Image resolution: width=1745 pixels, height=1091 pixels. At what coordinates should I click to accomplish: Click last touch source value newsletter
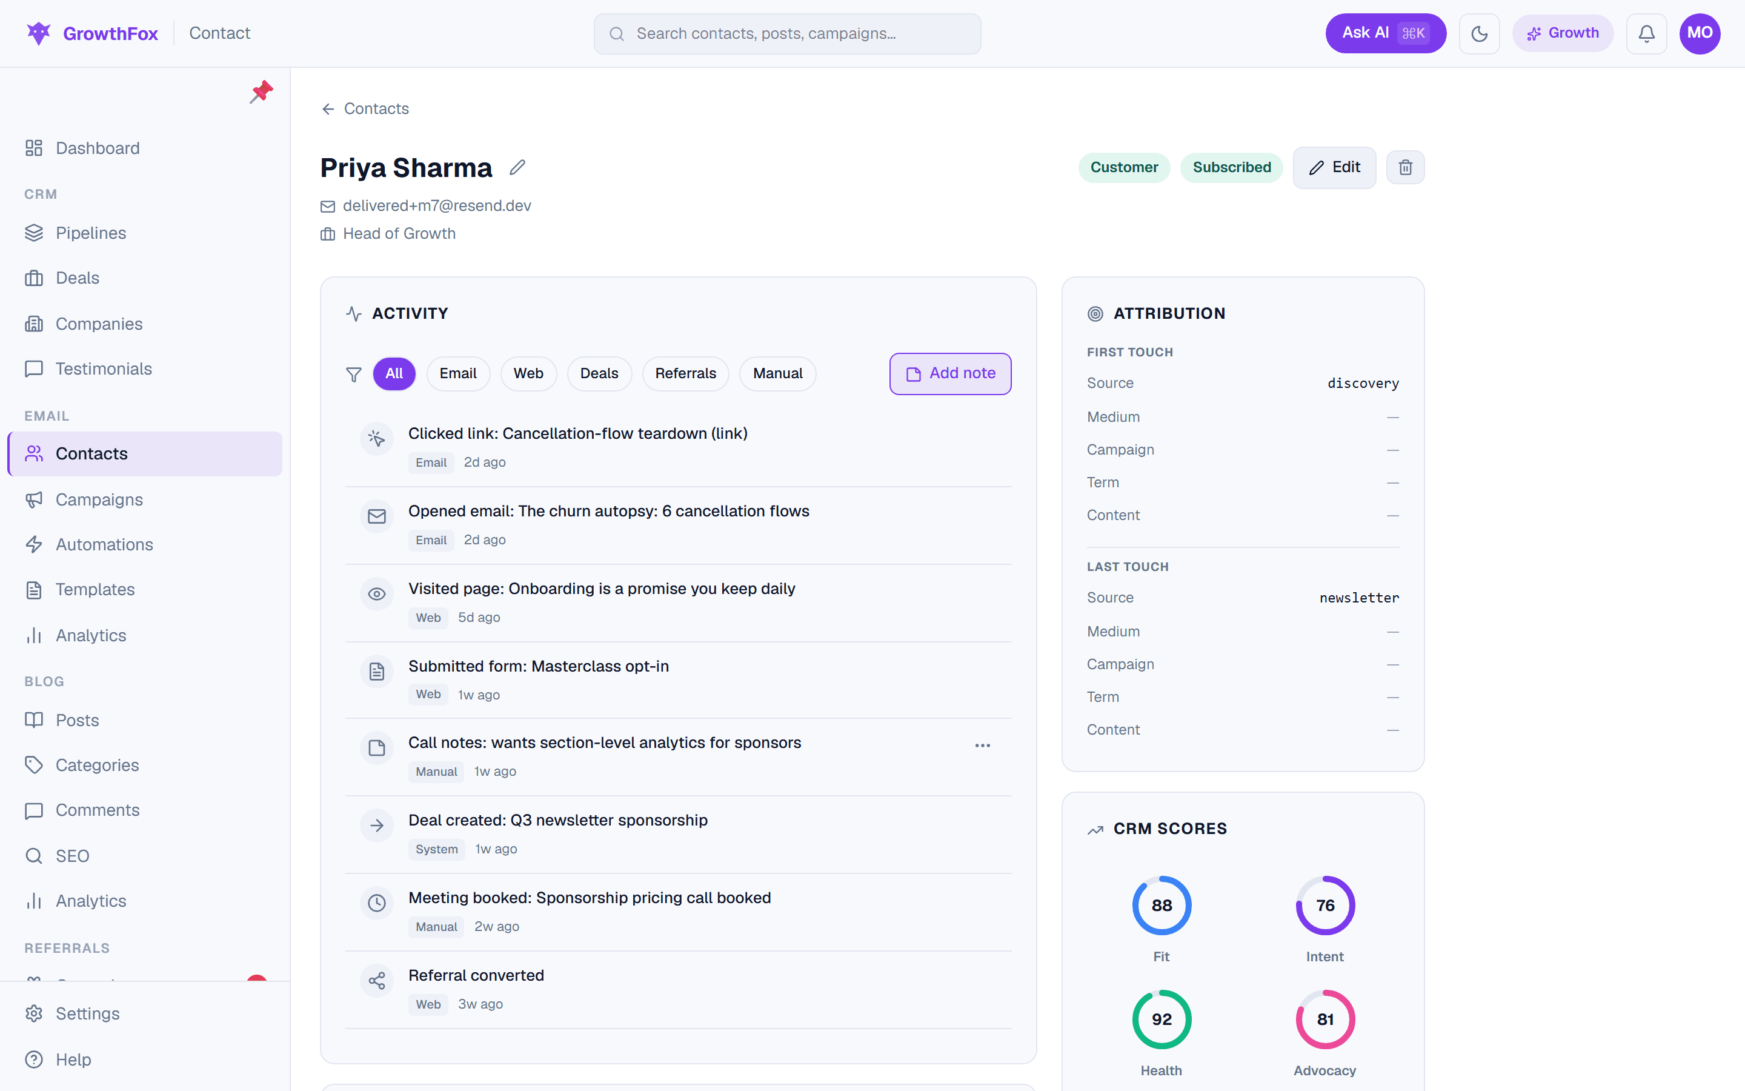1358,598
